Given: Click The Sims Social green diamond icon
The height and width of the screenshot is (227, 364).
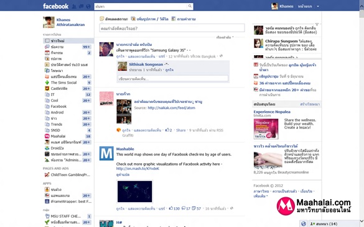Looking at the screenshot, I should [47, 82].
